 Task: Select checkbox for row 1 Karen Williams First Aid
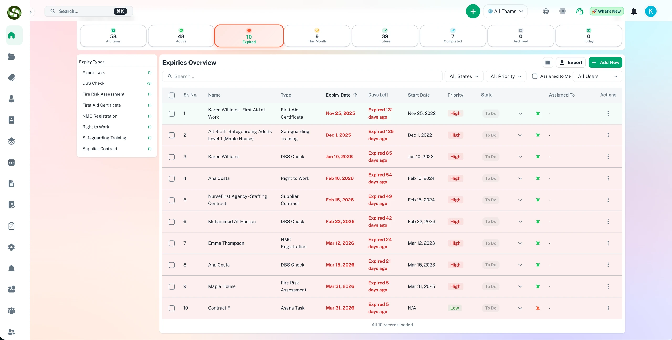click(171, 114)
